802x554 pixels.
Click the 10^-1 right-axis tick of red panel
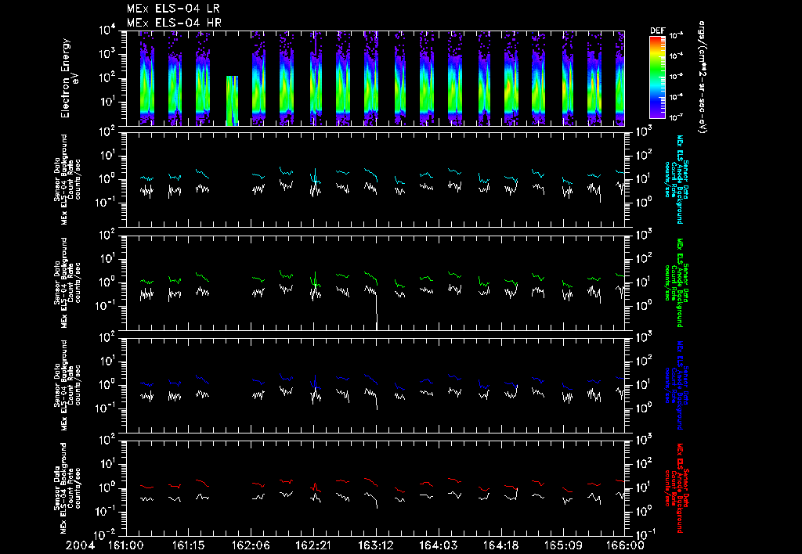(644, 535)
